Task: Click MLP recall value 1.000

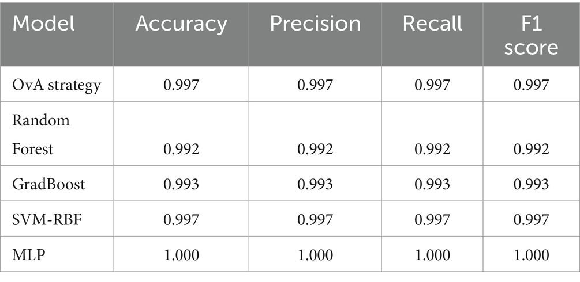Action: point(432,254)
